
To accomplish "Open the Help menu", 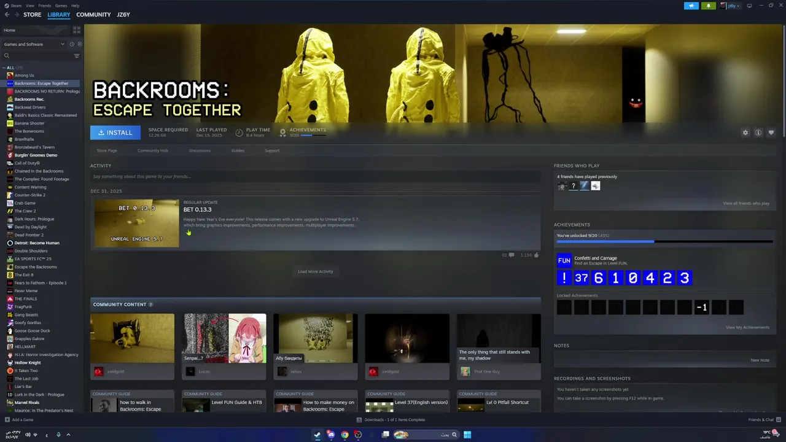I will (75, 6).
